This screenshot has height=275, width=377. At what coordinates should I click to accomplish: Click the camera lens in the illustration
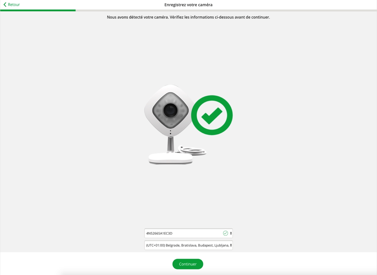point(171,110)
